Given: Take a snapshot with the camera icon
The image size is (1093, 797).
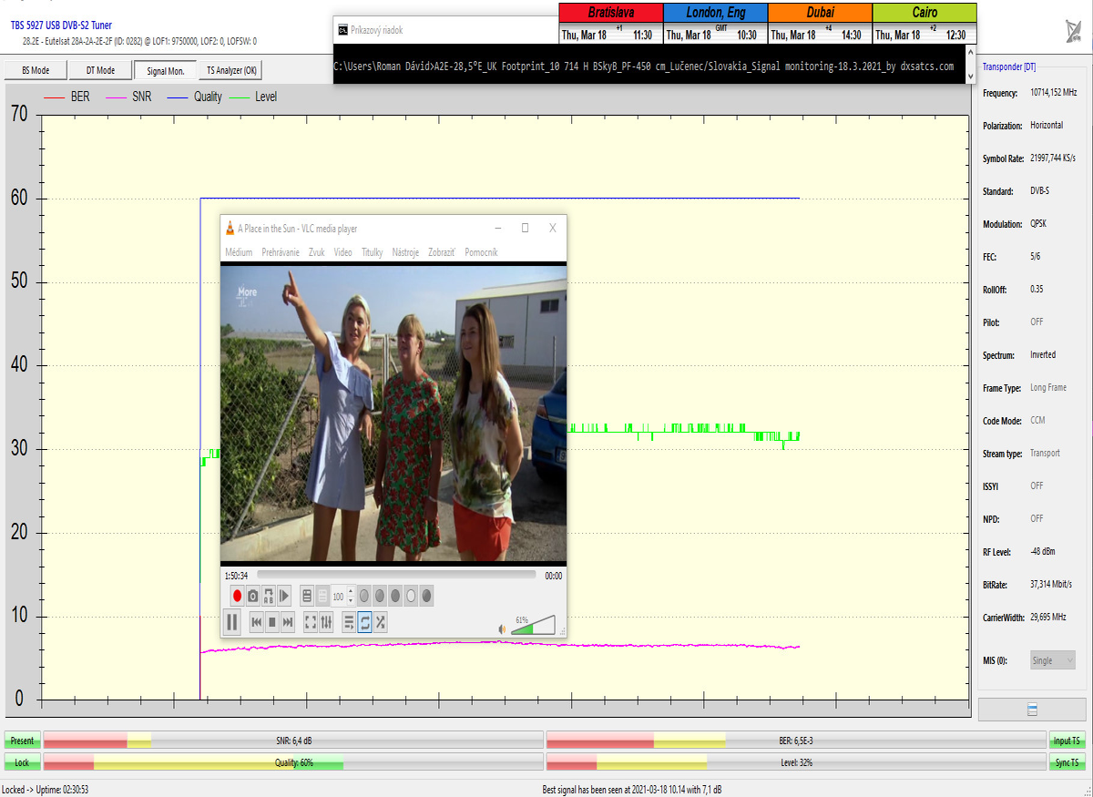Looking at the screenshot, I should (x=253, y=597).
